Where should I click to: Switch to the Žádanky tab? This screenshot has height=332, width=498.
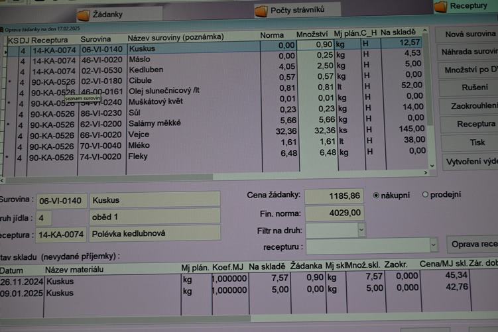pyautogui.click(x=119, y=15)
